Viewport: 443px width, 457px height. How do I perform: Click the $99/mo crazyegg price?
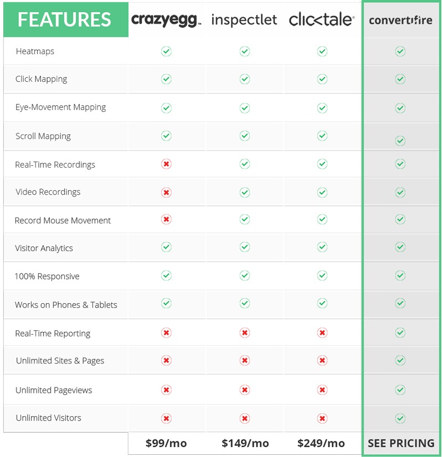click(x=166, y=443)
